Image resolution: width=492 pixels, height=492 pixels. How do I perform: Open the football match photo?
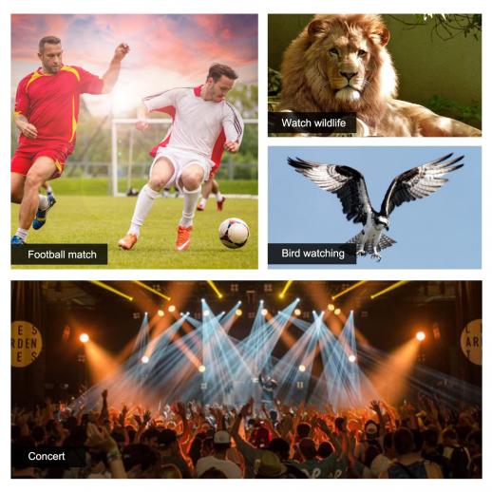pyautogui.click(x=135, y=142)
